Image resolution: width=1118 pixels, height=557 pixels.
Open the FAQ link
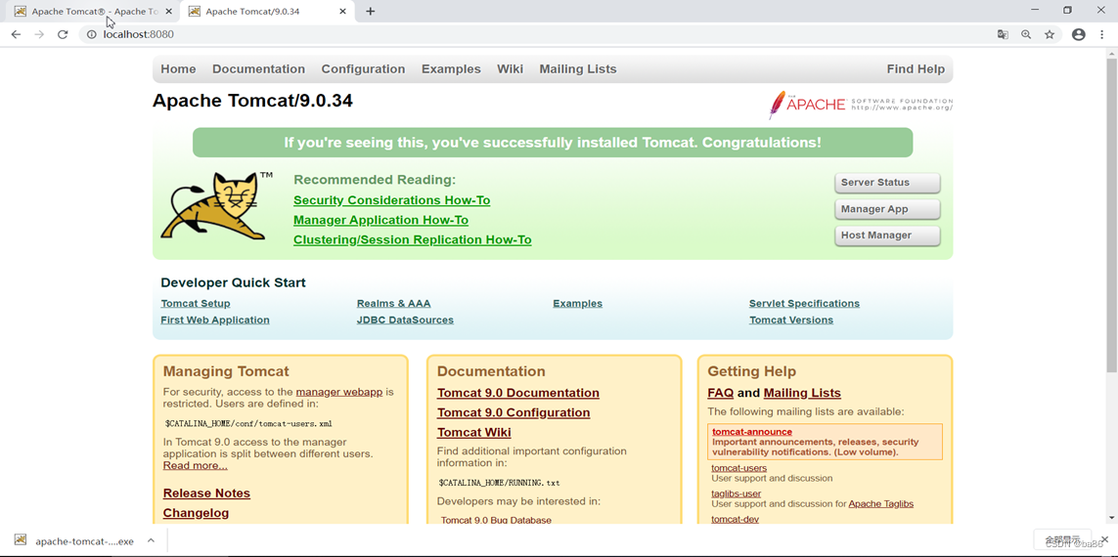720,393
